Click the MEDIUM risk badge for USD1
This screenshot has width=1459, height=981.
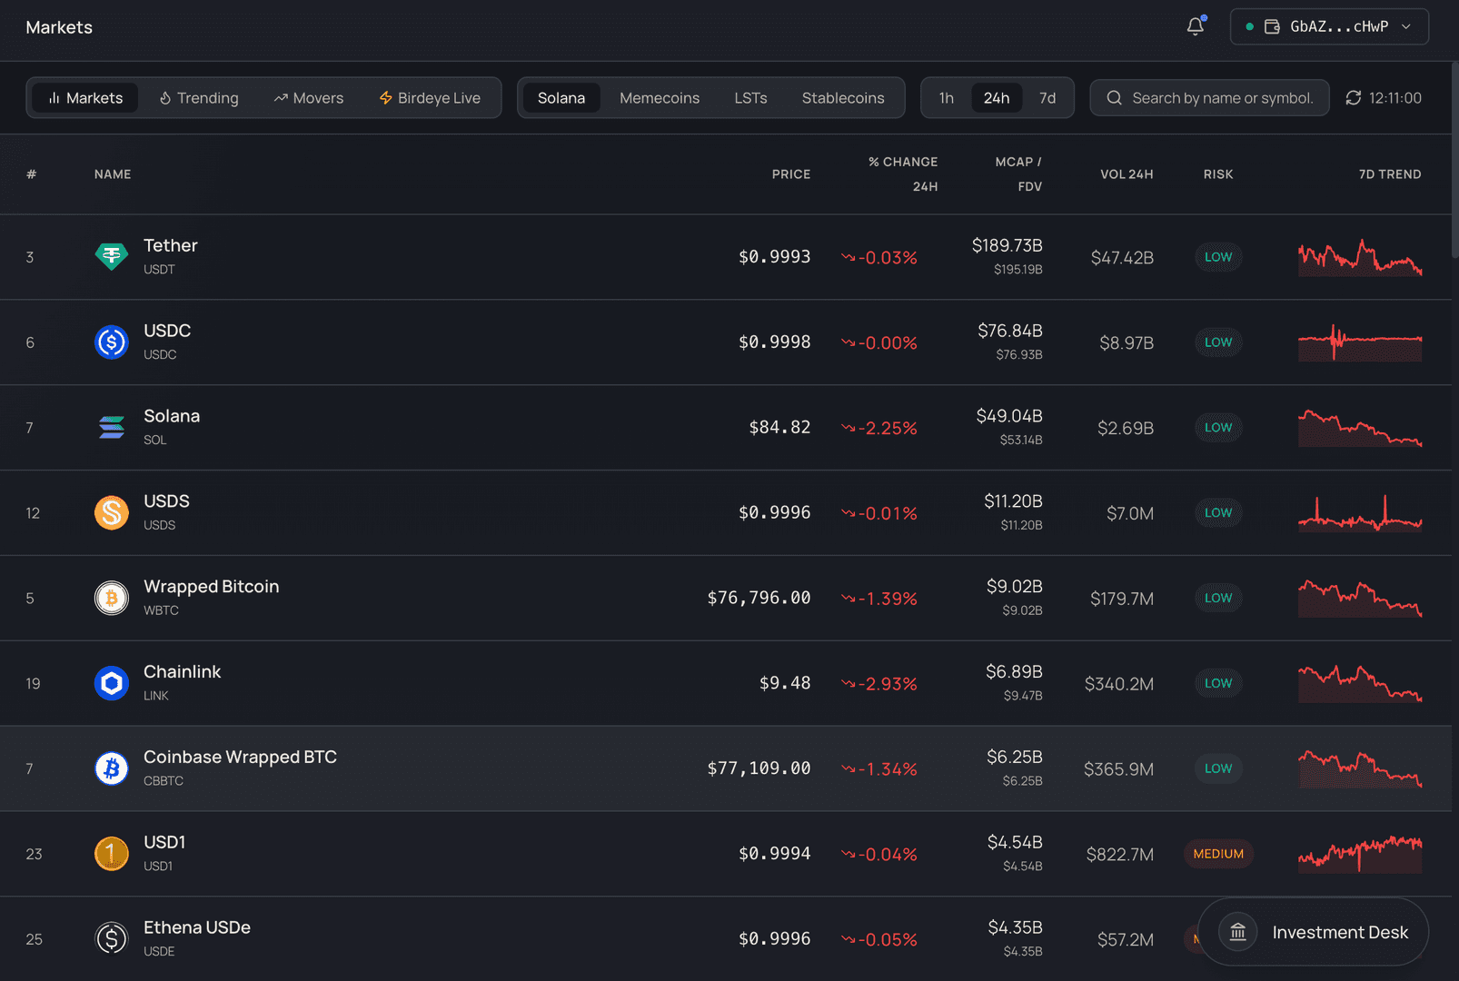click(1218, 854)
